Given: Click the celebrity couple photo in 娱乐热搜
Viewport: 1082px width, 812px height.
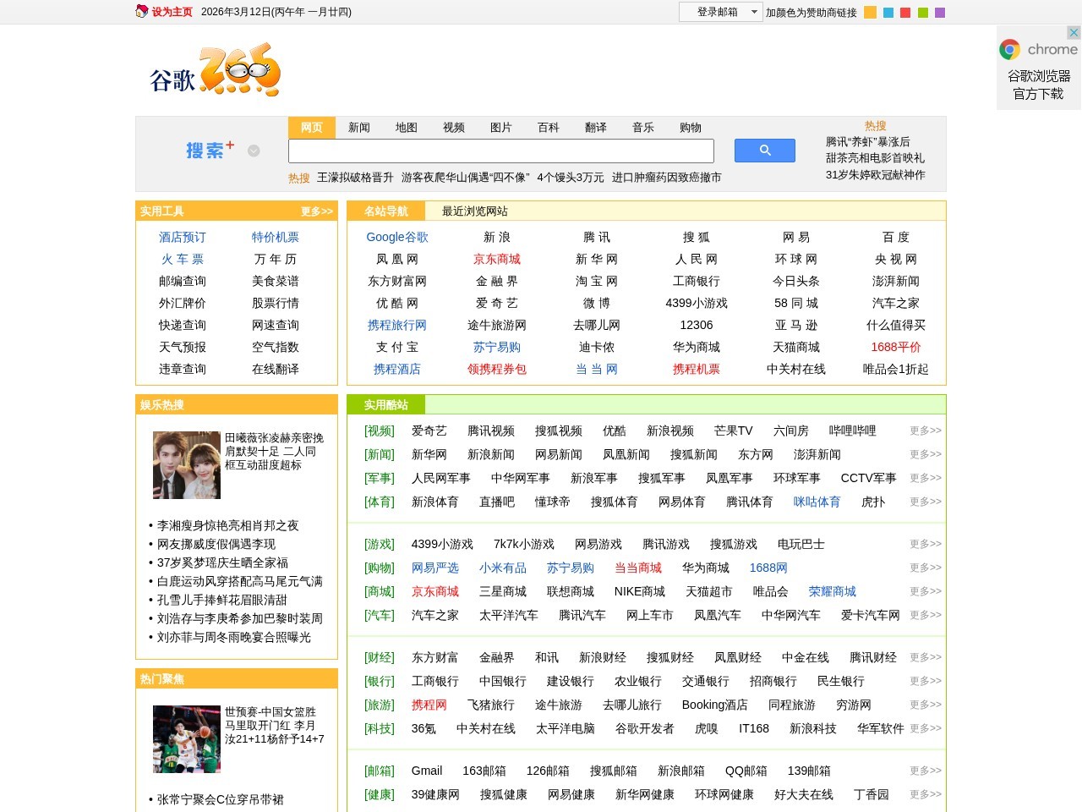Looking at the screenshot, I should pyautogui.click(x=186, y=464).
